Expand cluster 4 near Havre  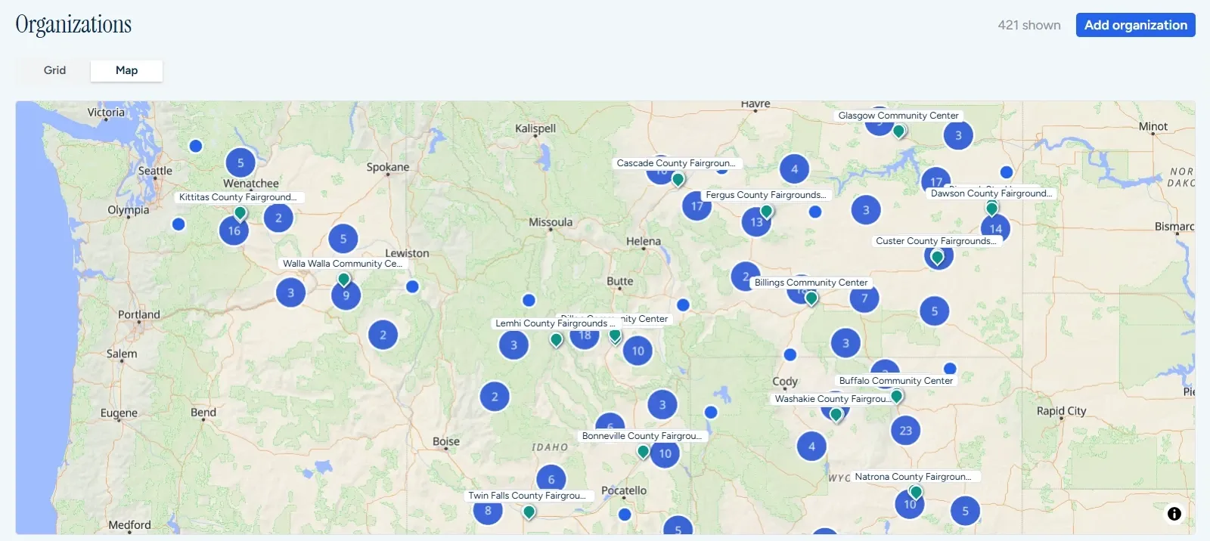click(794, 169)
